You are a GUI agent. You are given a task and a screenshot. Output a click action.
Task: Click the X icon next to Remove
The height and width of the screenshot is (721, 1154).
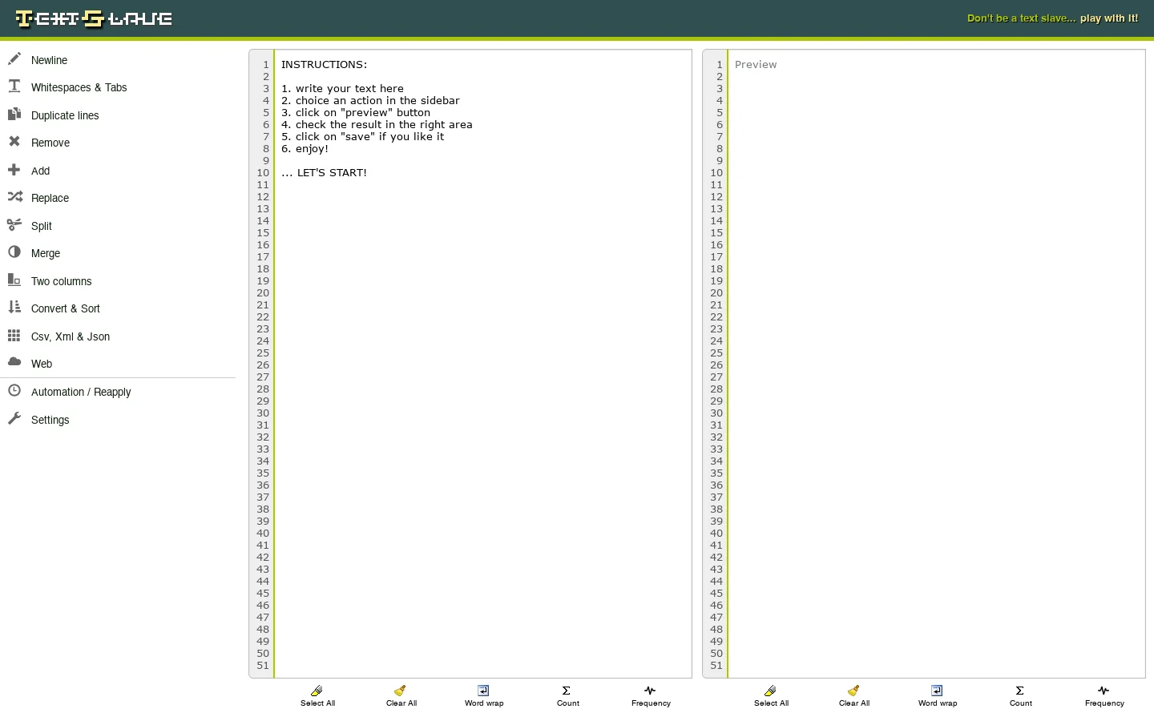coord(14,141)
